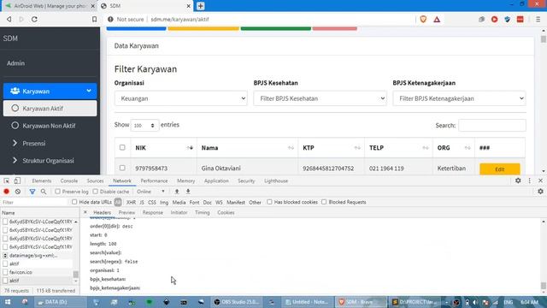Screen dimensions: 547x308
Task: Toggle the Preserve log checkbox
Action: point(57,192)
